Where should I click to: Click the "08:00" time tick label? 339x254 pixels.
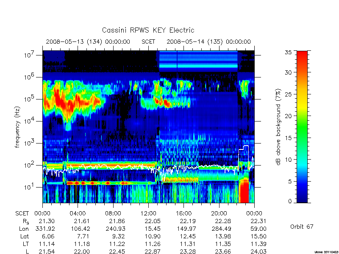[x=113, y=214]
